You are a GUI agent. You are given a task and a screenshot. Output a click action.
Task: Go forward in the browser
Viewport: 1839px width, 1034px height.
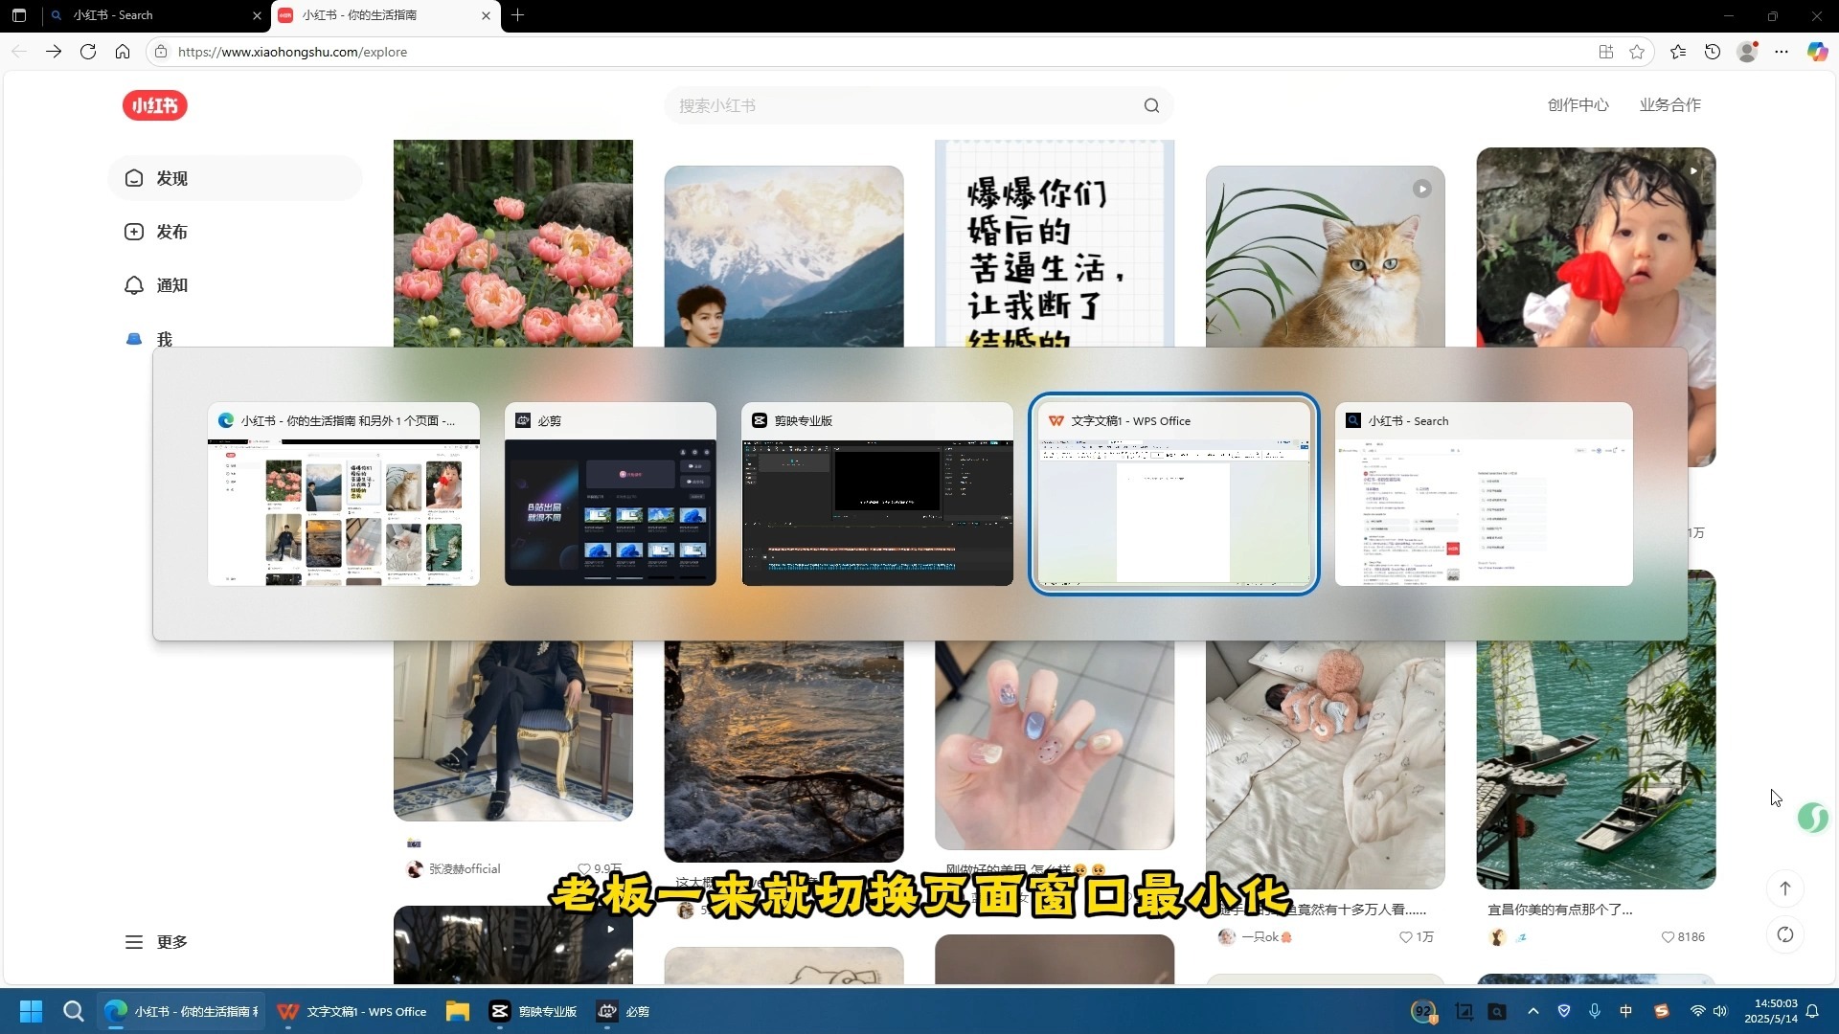coord(54,52)
